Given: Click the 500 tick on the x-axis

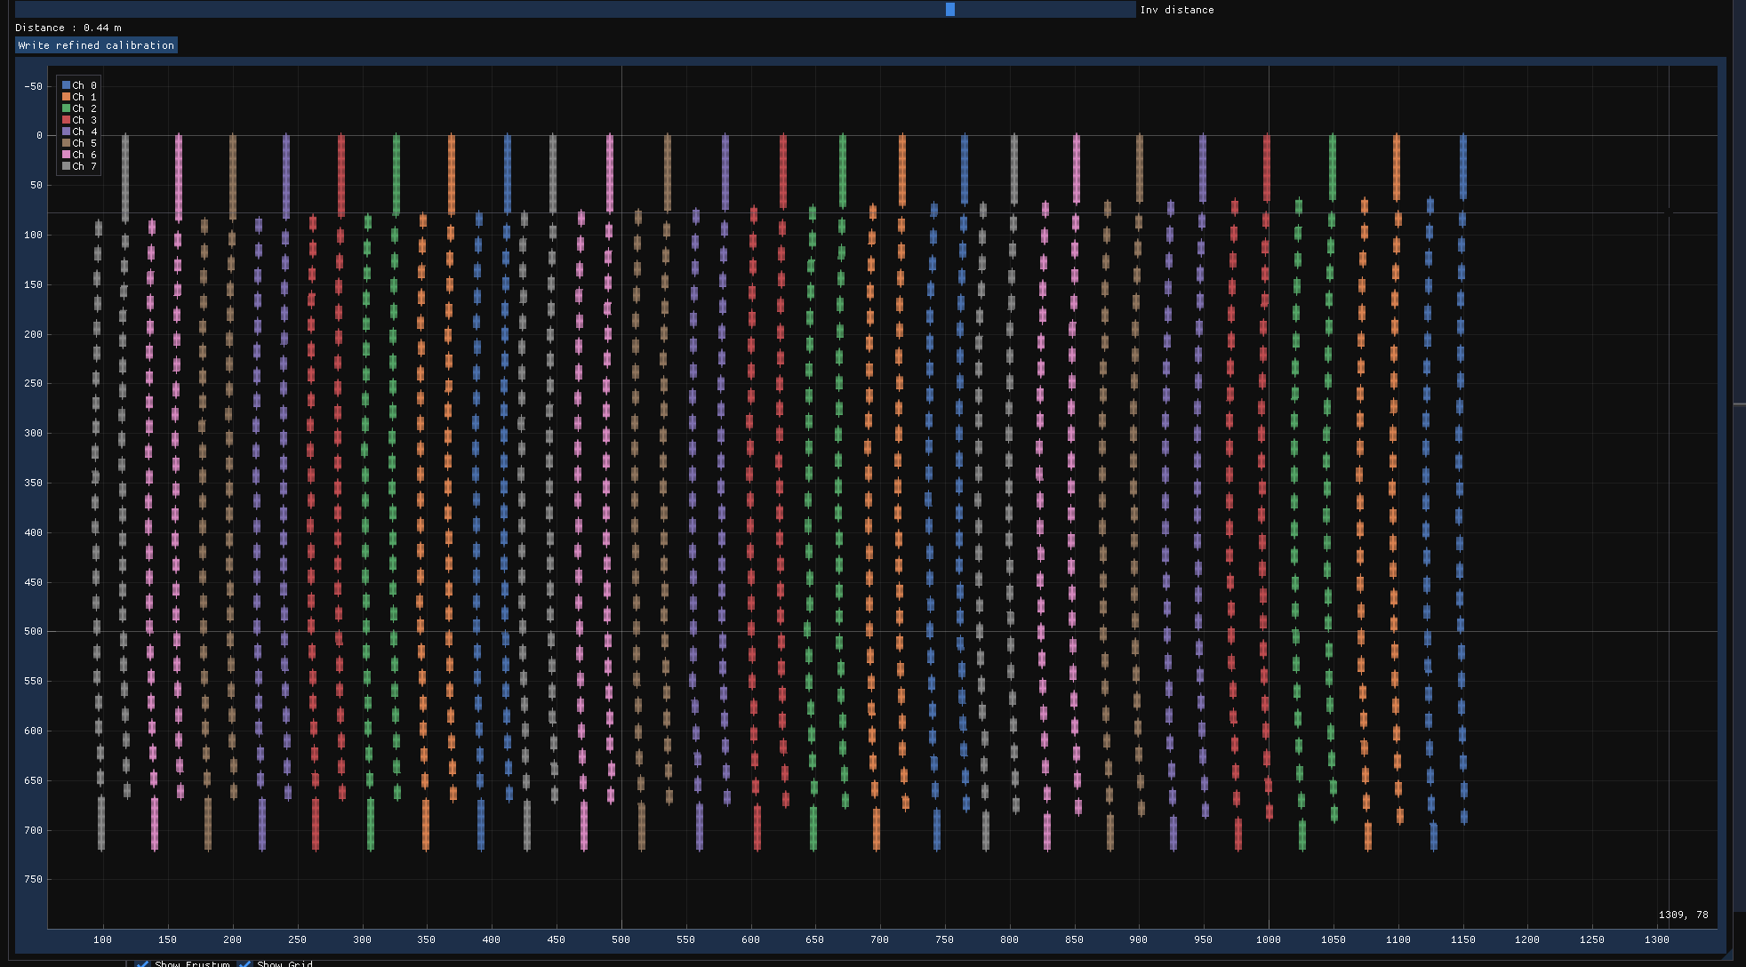Looking at the screenshot, I should coord(621,939).
